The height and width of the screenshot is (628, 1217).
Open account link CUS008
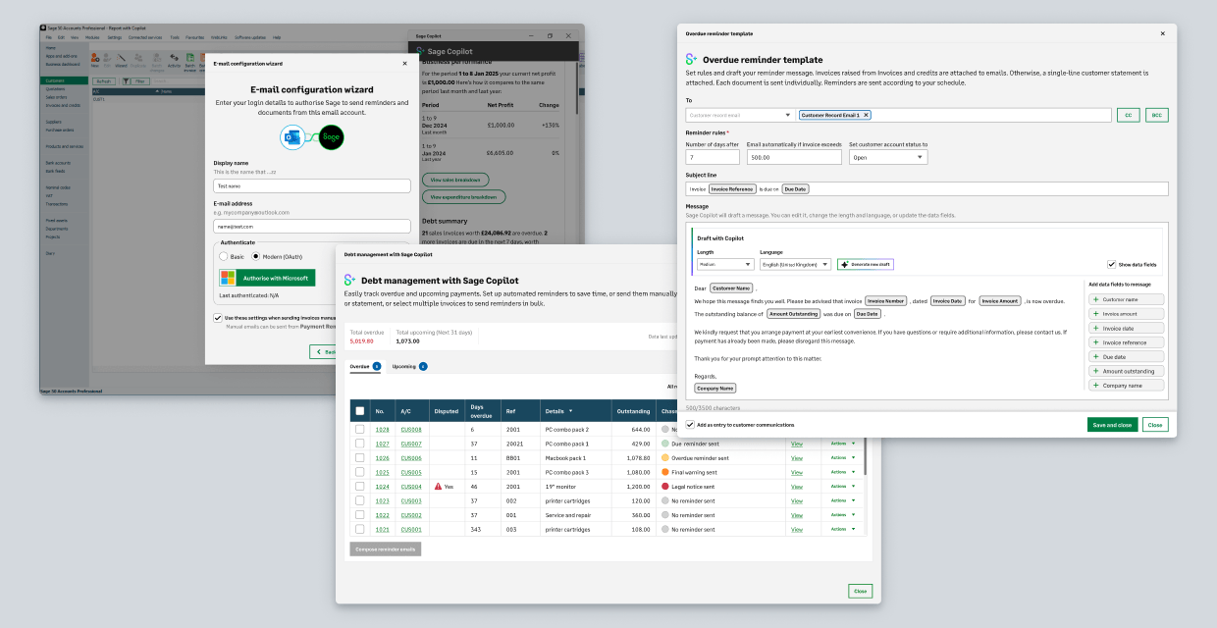410,430
